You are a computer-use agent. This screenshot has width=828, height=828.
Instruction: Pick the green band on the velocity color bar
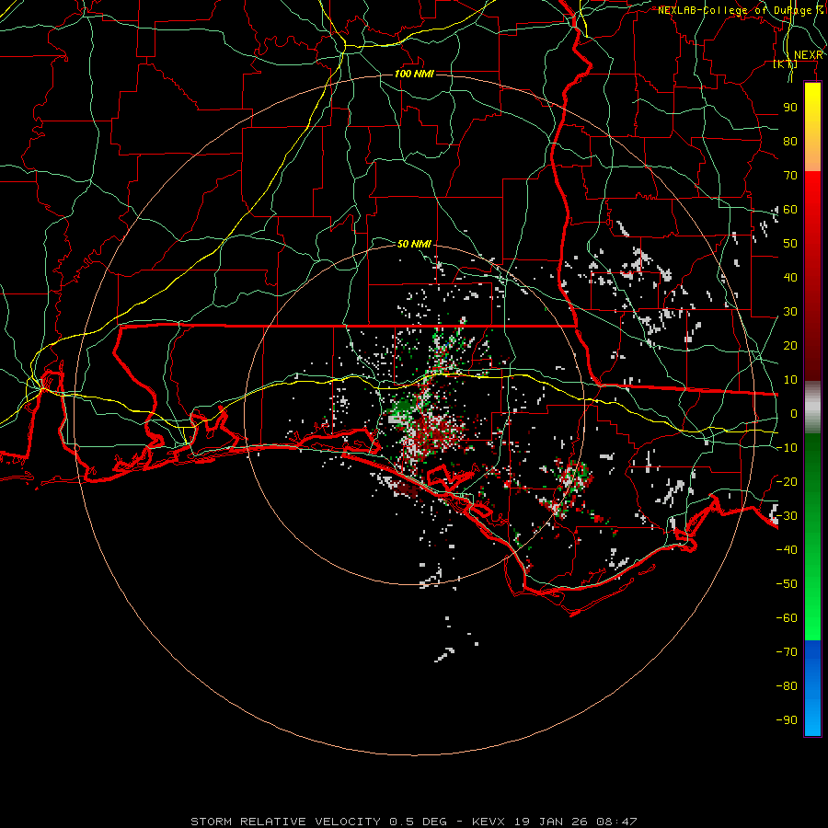pos(812,536)
